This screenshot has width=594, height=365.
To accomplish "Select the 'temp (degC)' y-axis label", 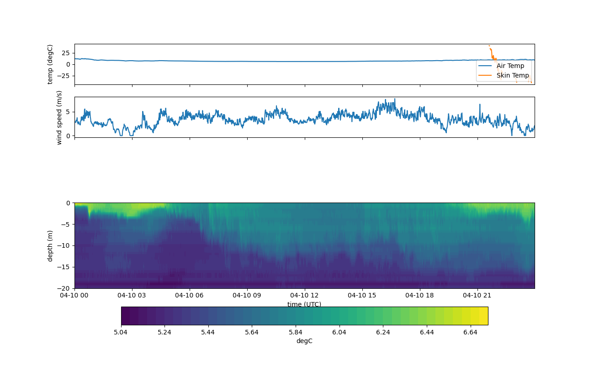I will 50,64.
